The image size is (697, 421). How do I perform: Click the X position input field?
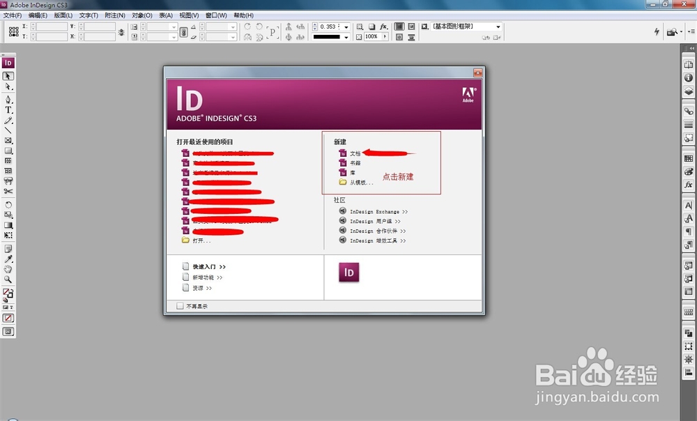point(52,26)
